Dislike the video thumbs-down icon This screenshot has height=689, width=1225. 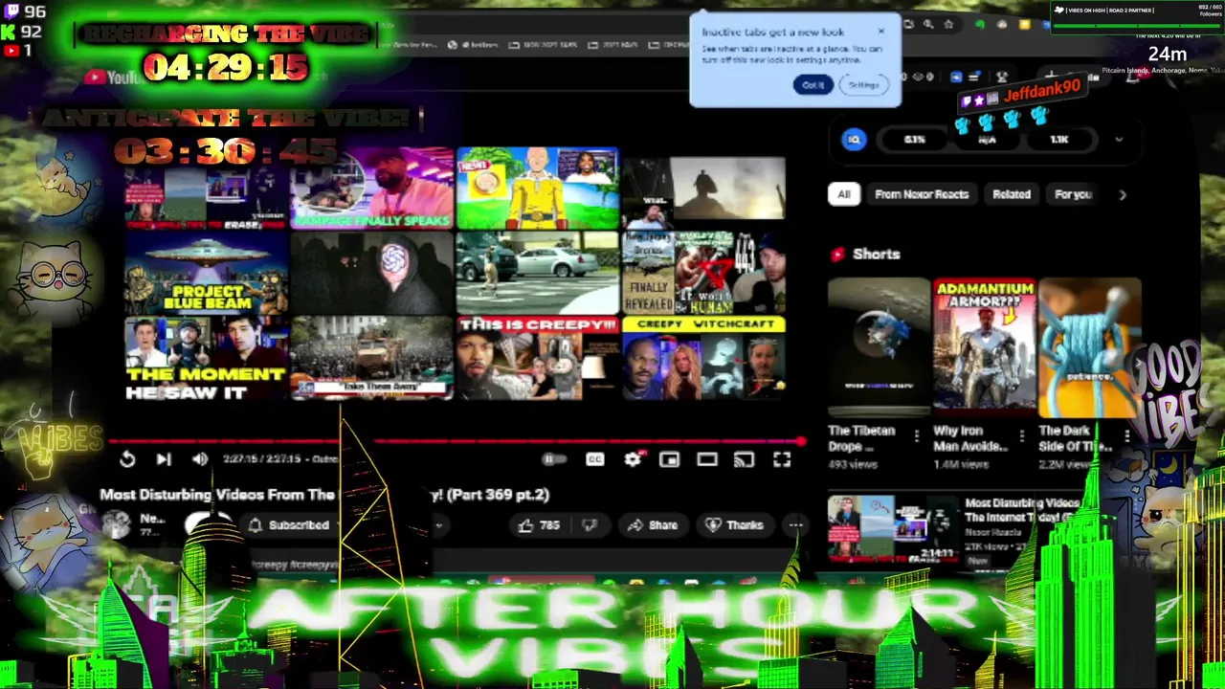click(x=590, y=524)
